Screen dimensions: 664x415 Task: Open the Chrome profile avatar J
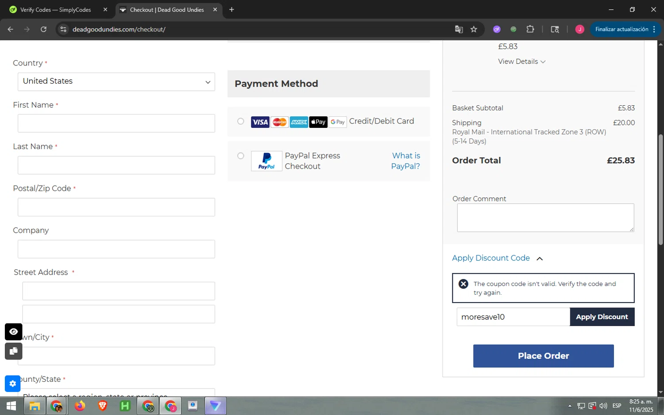[579, 29]
